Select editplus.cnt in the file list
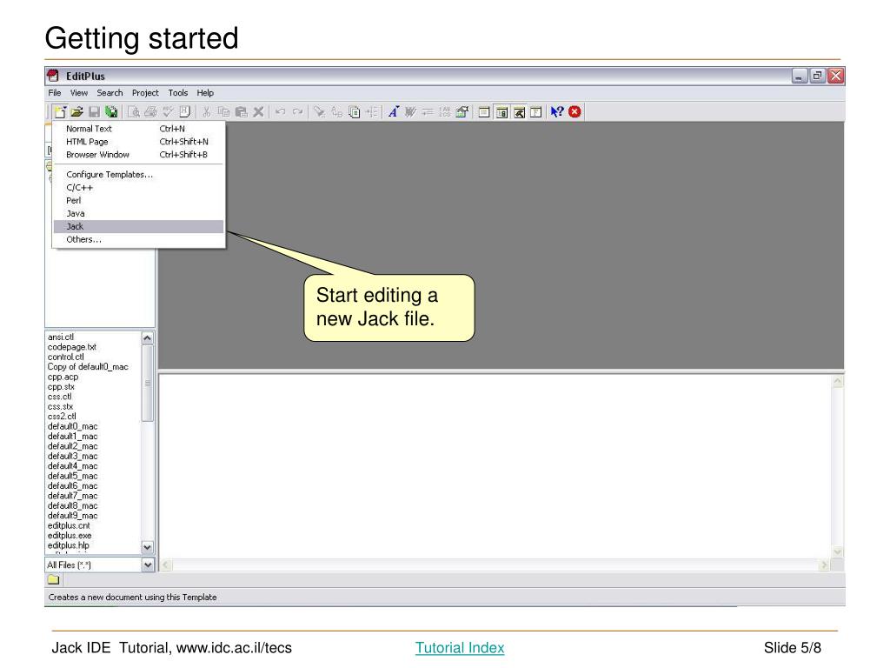Screen dimensions: 890x668 tap(69, 525)
